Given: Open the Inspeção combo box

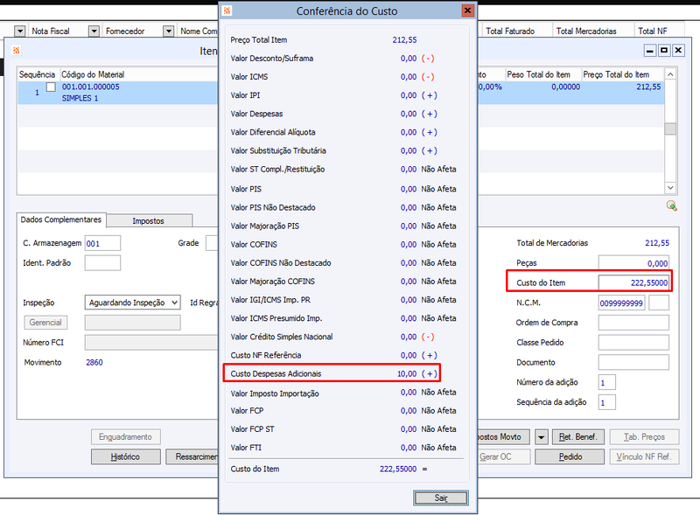Looking at the screenshot, I should tap(133, 303).
